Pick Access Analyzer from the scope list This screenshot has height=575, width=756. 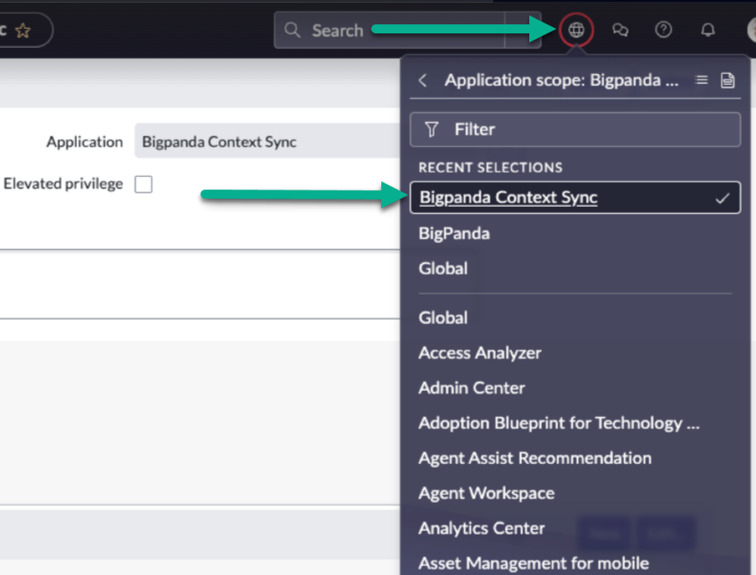point(480,353)
